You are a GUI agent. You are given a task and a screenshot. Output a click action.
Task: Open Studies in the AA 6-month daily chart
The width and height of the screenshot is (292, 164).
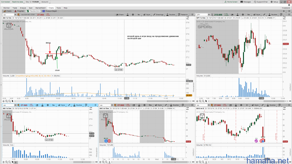click(x=271, y=105)
